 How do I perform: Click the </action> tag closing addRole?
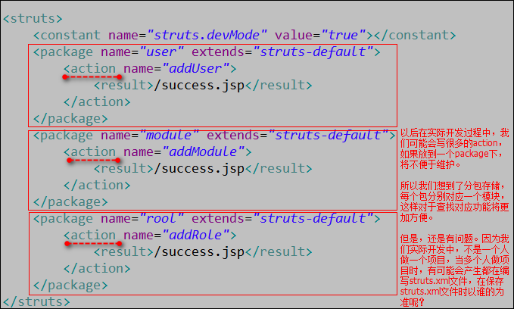pos(97,269)
